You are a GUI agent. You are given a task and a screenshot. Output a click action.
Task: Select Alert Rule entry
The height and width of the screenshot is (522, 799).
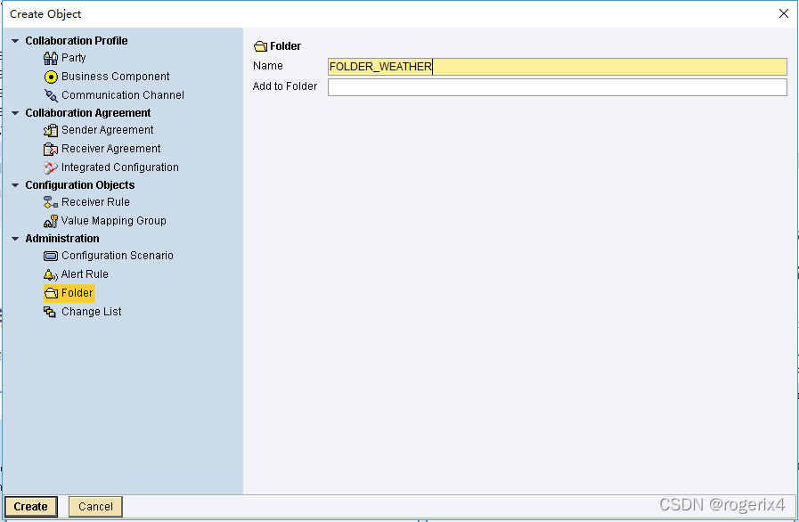pyautogui.click(x=85, y=274)
